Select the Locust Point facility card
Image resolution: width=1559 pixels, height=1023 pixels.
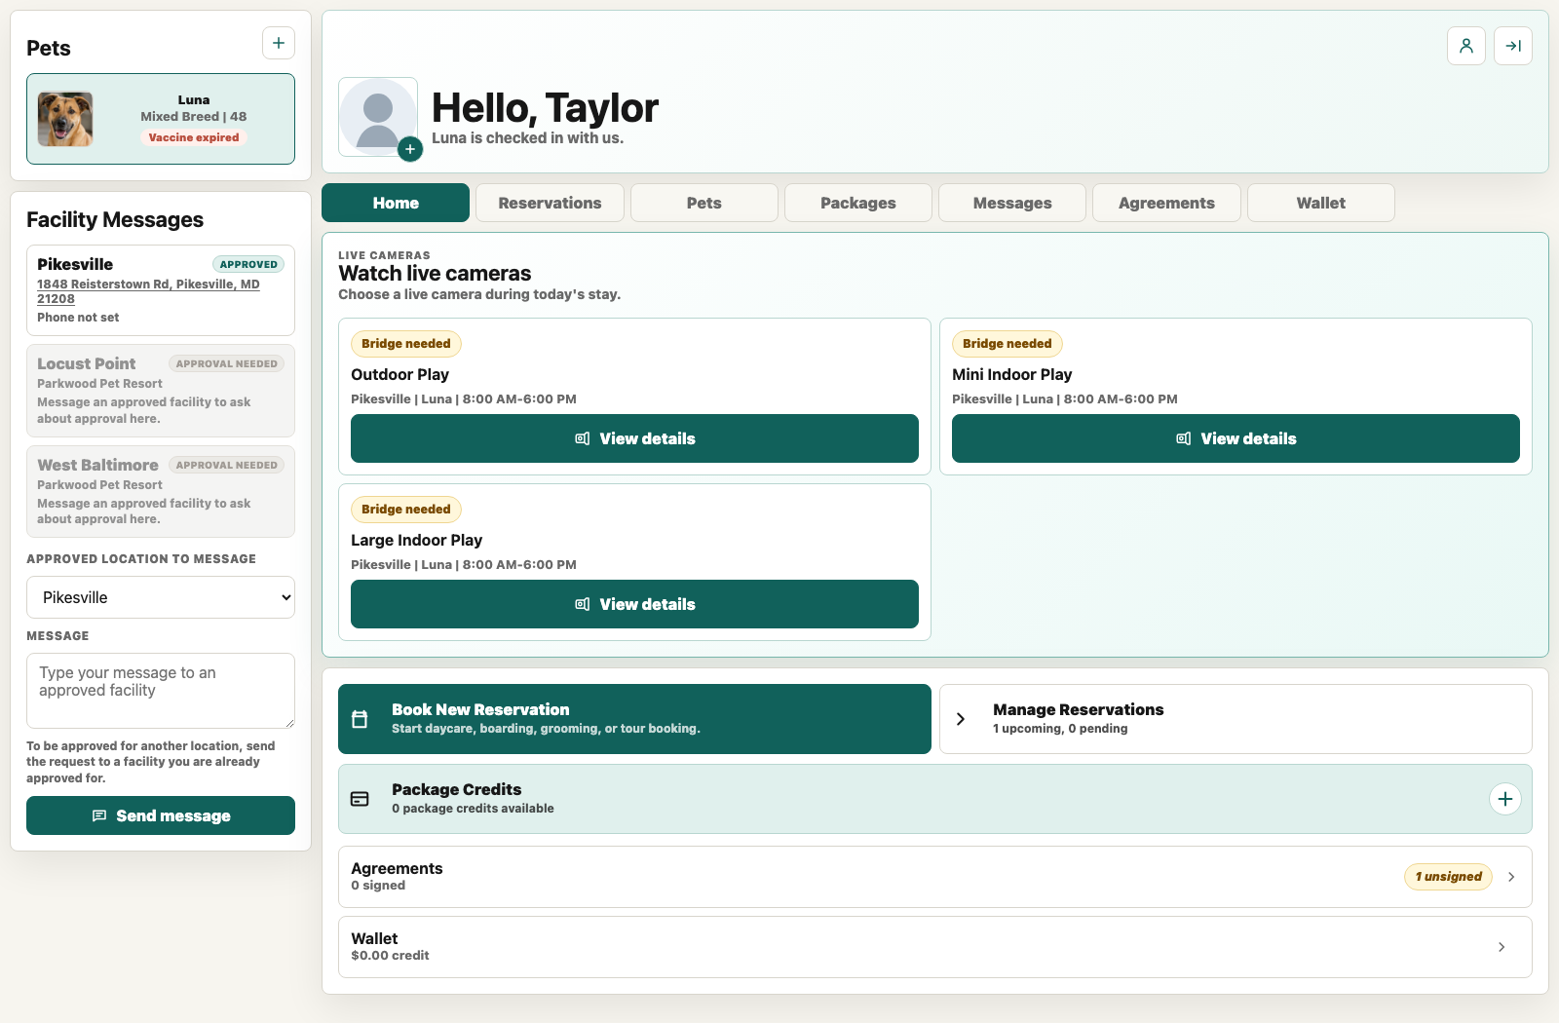(x=161, y=391)
